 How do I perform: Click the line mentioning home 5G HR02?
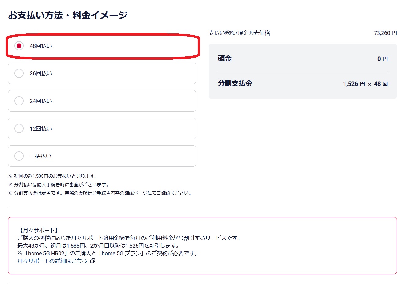(108, 253)
